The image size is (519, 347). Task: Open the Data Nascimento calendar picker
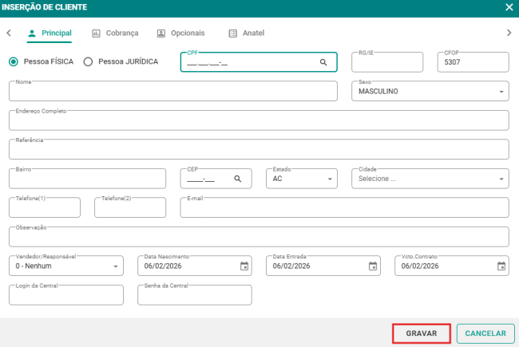[244, 266]
